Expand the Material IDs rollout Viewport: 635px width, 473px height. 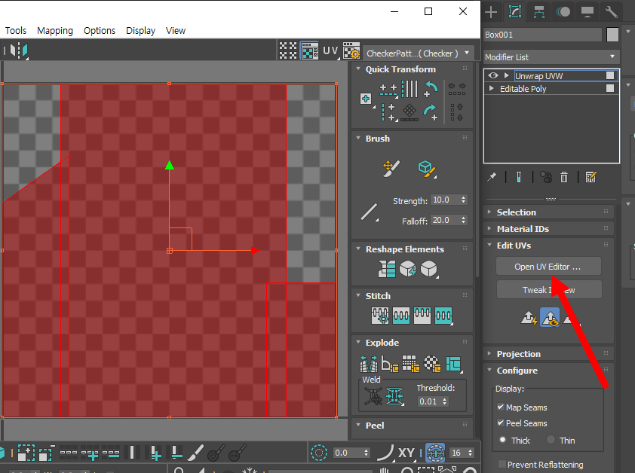click(548, 229)
